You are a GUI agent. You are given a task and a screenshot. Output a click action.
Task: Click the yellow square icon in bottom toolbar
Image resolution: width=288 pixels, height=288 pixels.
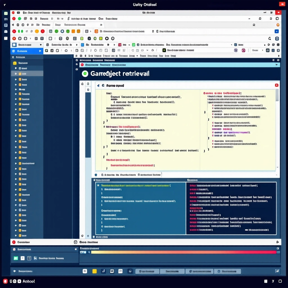[94, 271]
